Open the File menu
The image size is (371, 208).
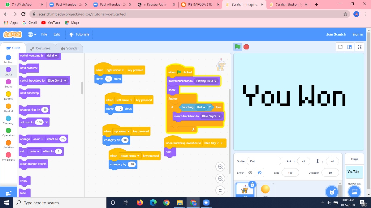pyautogui.click(x=44, y=34)
